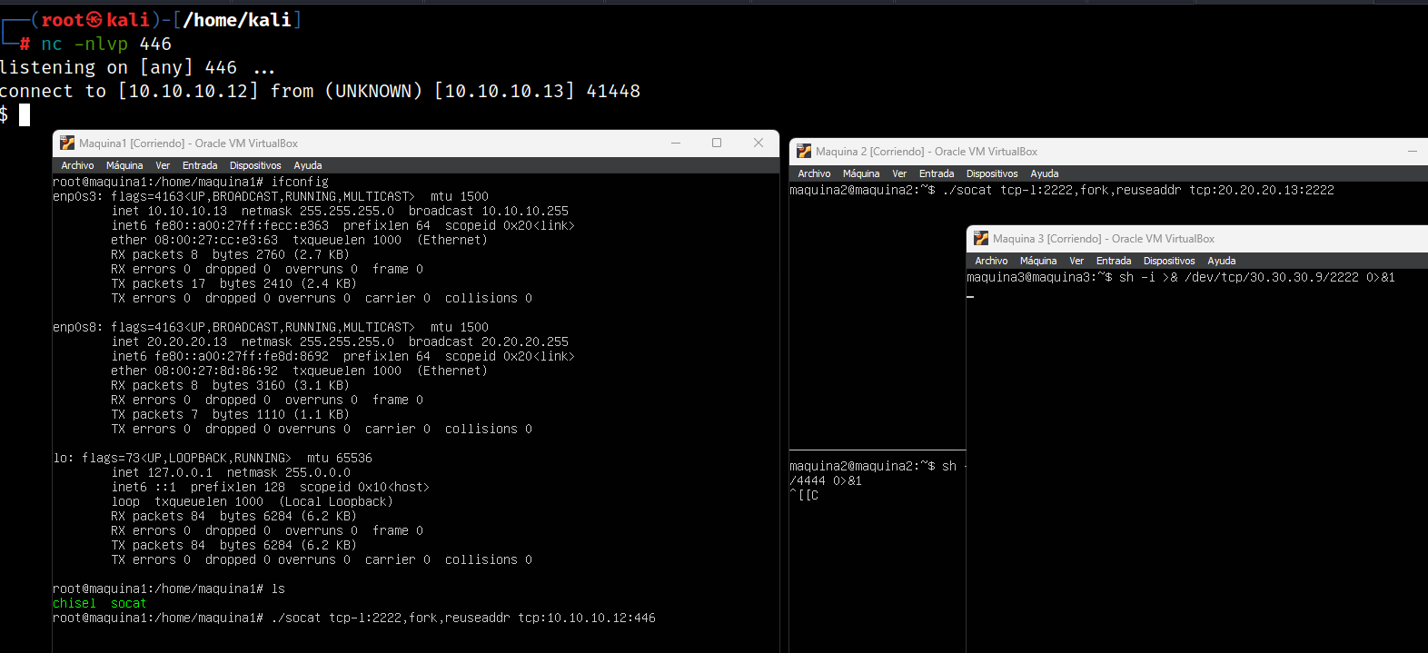Click the 'inet 20.20.20.13' address line
The image size is (1428, 653).
[x=340, y=341]
